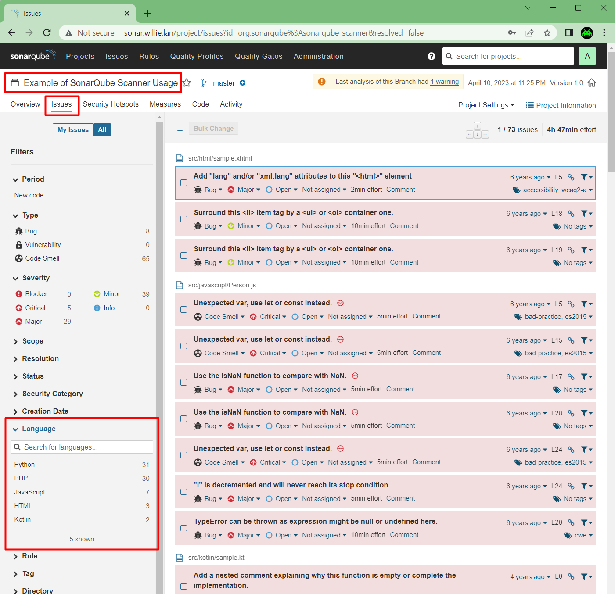Screen dimensions: 615x594
Task: Favorite the project with the star icon
Action: pos(187,83)
